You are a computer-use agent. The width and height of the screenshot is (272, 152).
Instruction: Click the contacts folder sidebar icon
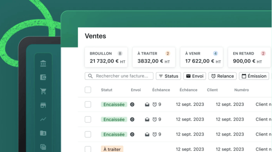43,133
